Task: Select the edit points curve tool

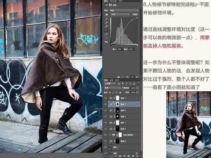Action: tap(107, 31)
